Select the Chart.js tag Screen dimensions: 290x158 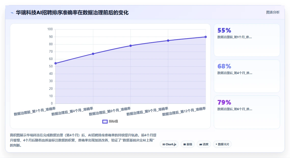click(x=169, y=144)
